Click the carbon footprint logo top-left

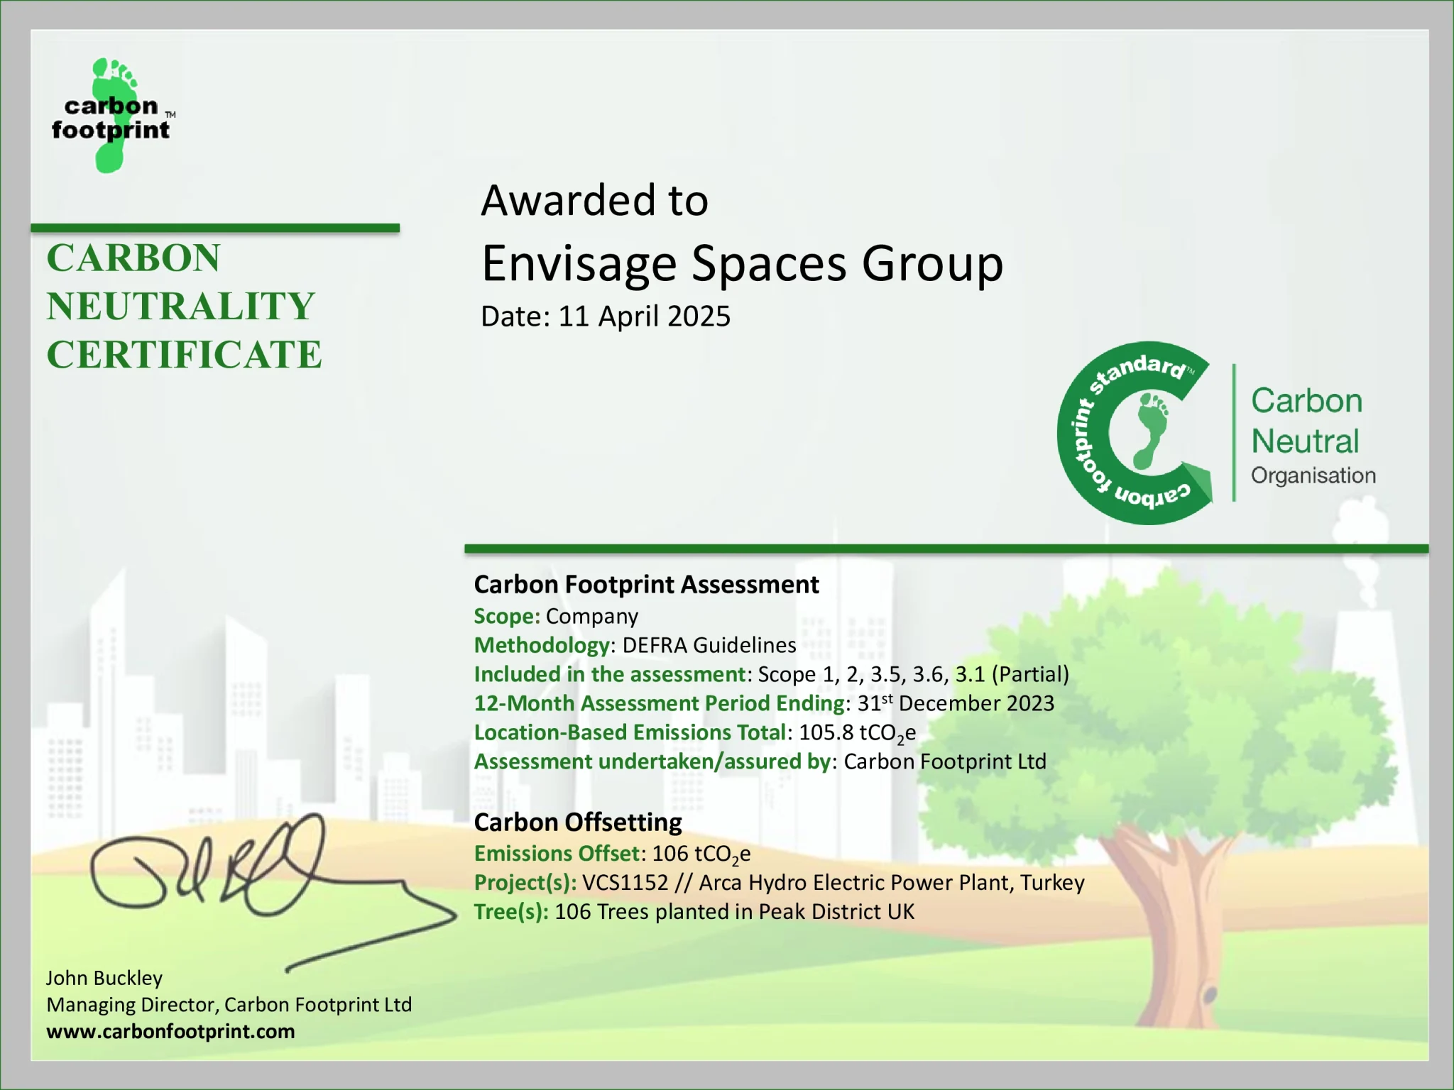(111, 117)
